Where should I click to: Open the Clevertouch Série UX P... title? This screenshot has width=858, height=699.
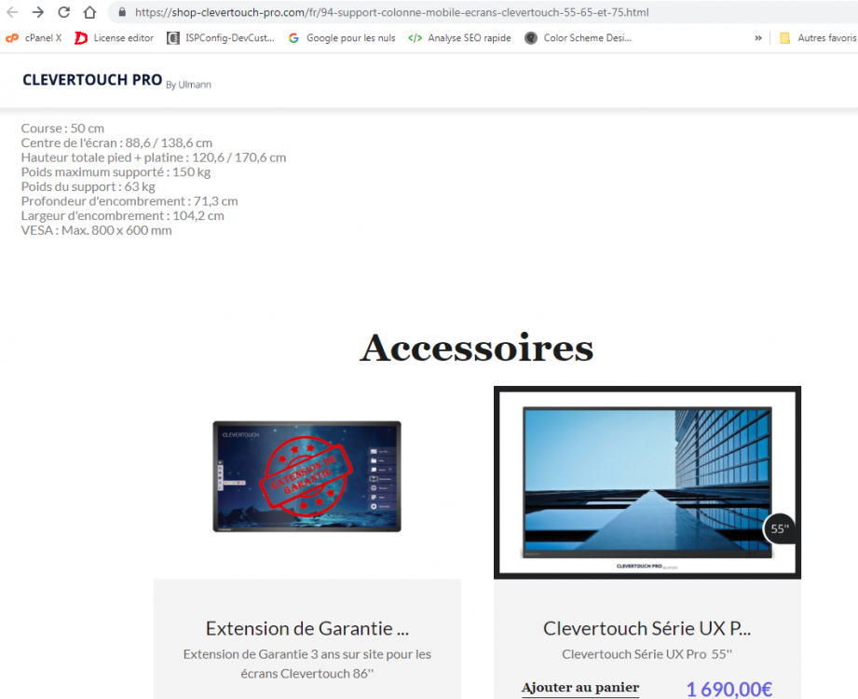[x=647, y=628]
